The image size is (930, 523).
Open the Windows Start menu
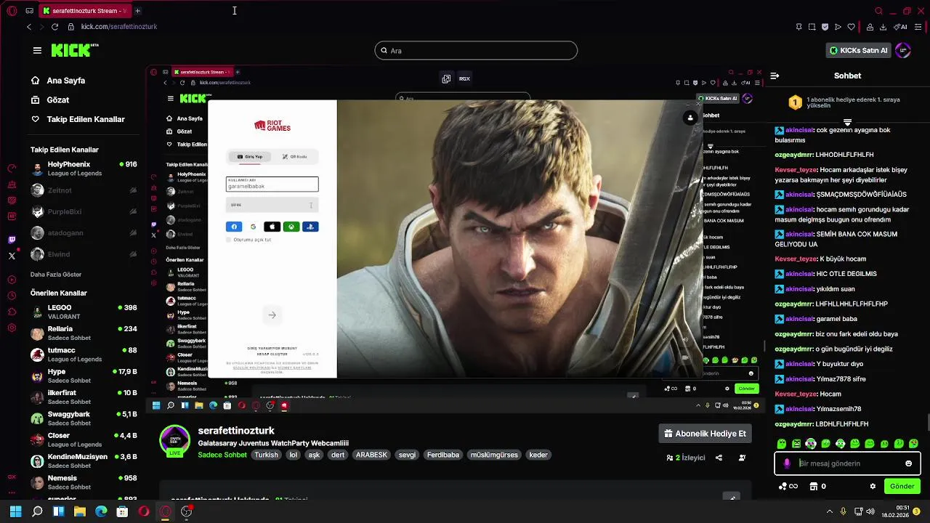15,511
